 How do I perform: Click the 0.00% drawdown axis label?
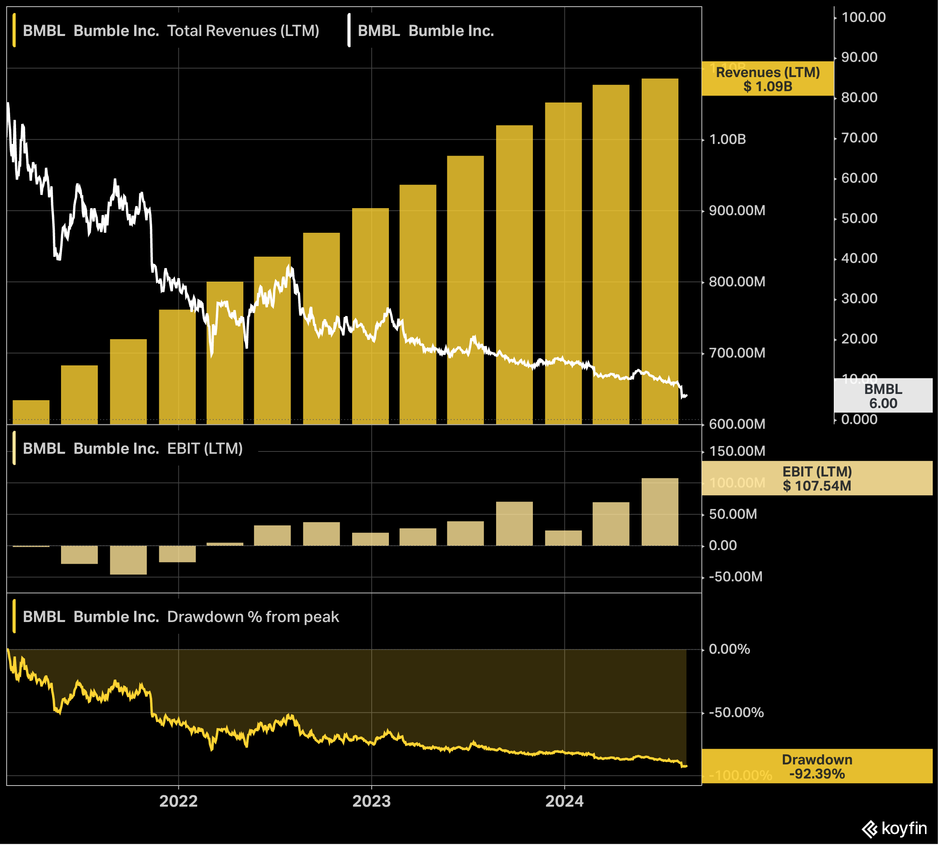pos(730,649)
